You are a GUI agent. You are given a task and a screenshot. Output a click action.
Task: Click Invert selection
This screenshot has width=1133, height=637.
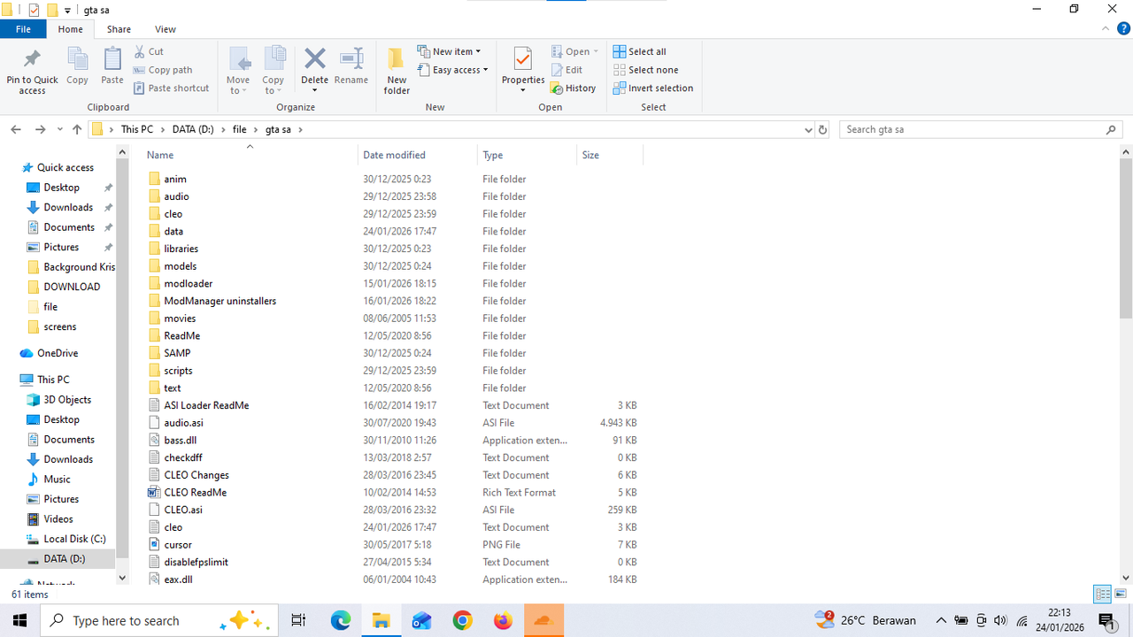point(653,88)
